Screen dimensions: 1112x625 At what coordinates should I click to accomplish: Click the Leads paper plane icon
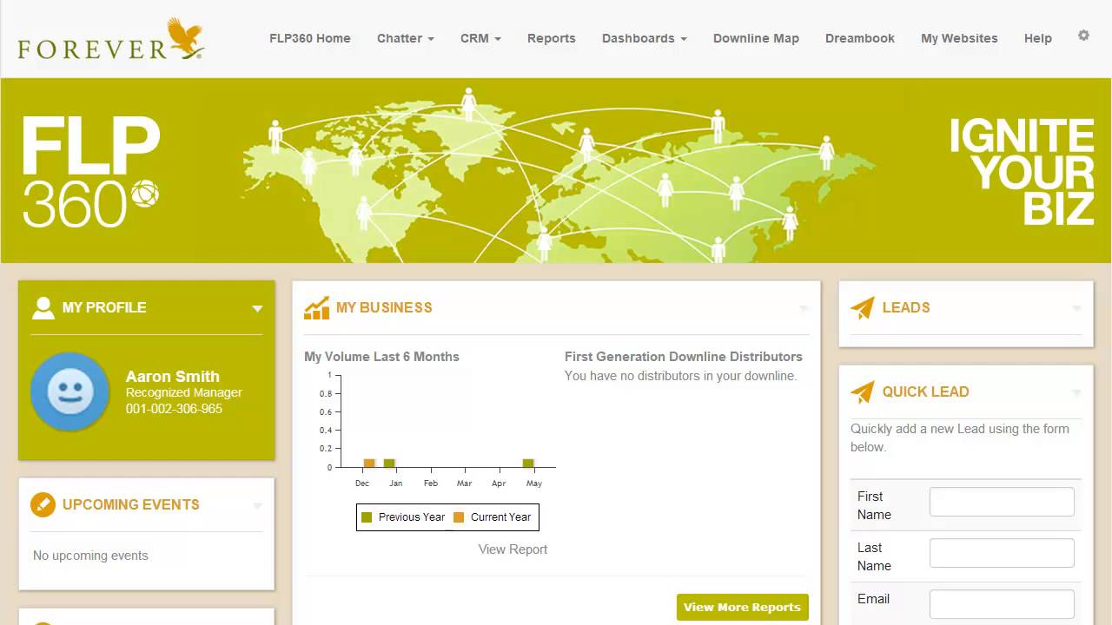click(x=862, y=308)
